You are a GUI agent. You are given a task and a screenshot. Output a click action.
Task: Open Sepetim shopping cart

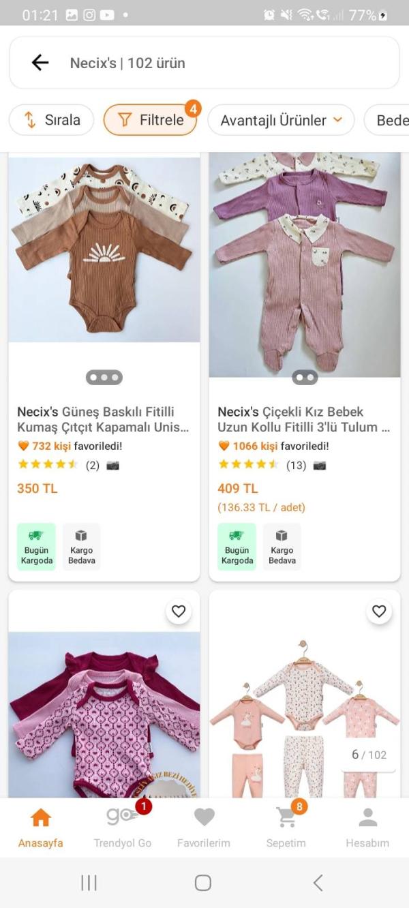[x=286, y=825]
